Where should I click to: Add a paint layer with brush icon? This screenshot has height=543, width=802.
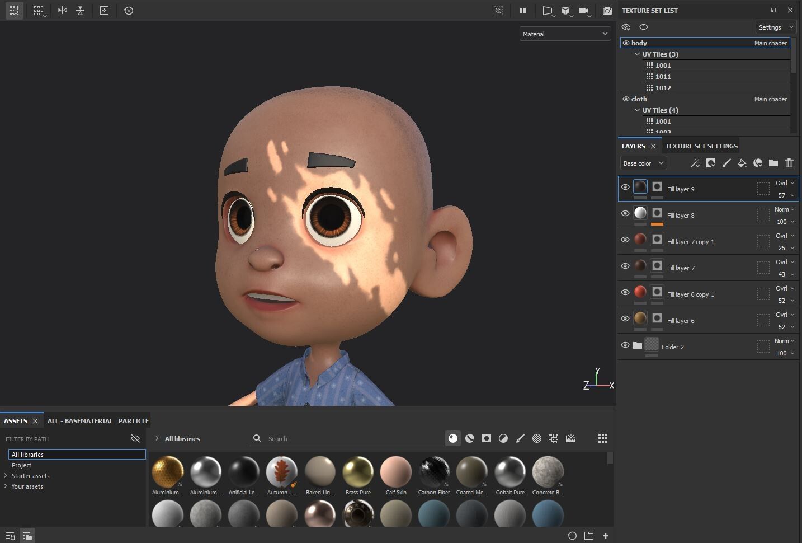point(726,163)
